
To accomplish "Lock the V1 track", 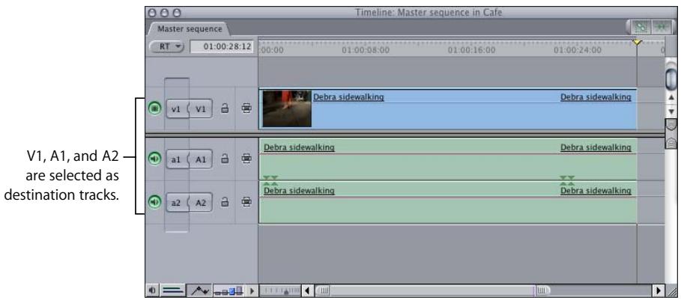I will click(225, 108).
